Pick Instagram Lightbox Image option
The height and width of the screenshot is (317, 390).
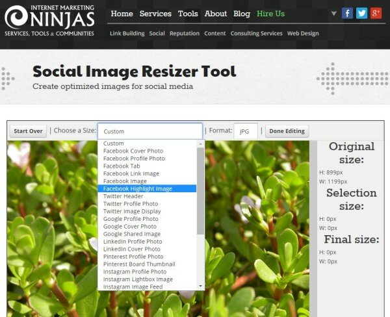tap(147, 279)
